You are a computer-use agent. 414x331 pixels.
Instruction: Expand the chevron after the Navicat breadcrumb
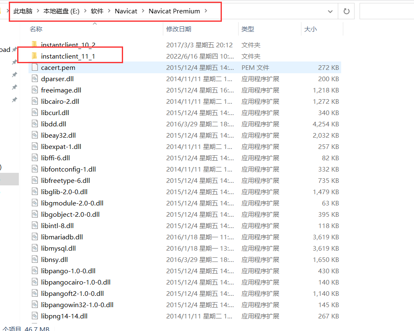tap(143, 11)
